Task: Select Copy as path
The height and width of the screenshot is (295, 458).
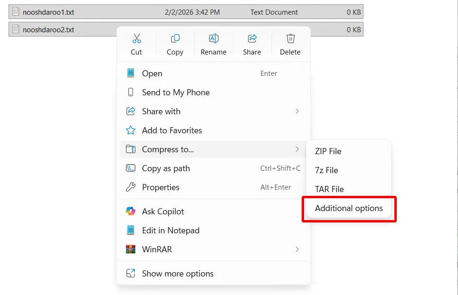Action: (x=166, y=168)
